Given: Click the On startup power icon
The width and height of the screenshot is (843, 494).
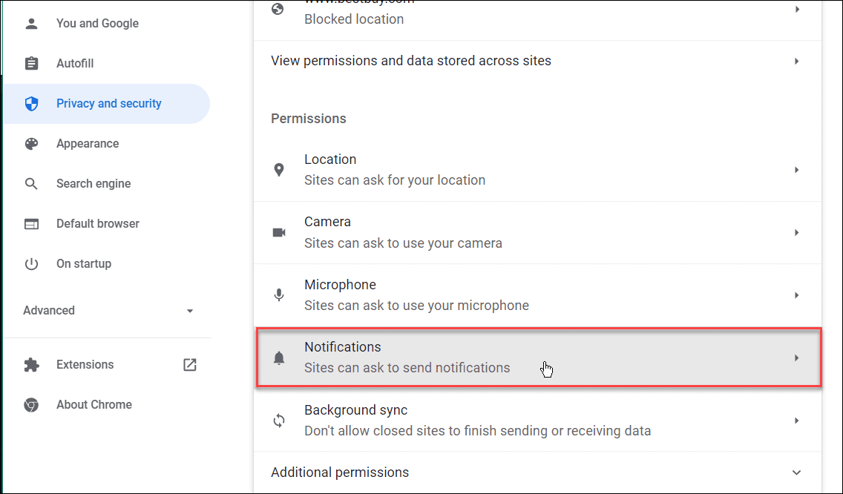Looking at the screenshot, I should tap(32, 264).
